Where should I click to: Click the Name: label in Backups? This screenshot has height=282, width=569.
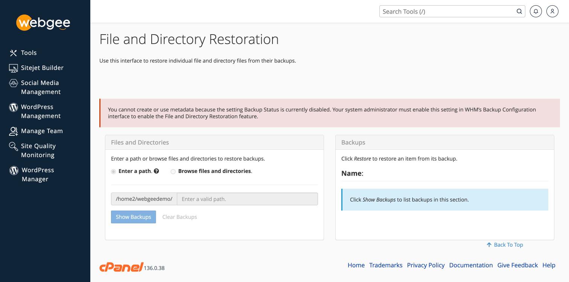(x=352, y=173)
